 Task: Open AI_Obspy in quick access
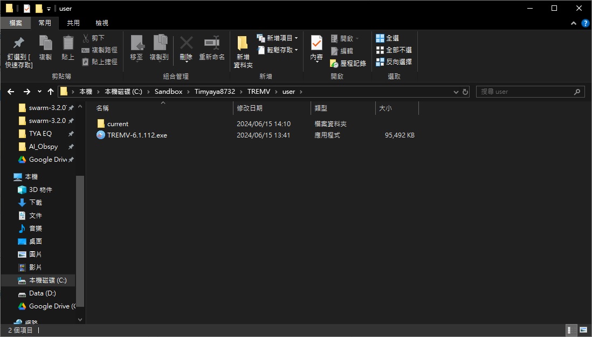coord(44,147)
